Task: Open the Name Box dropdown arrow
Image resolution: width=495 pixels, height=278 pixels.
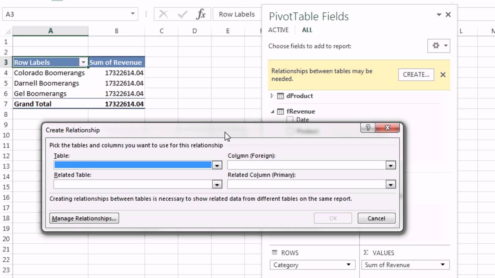Action: pos(133,14)
